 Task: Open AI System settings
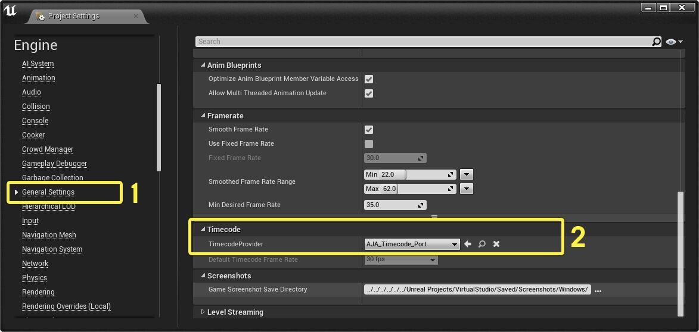tap(38, 64)
